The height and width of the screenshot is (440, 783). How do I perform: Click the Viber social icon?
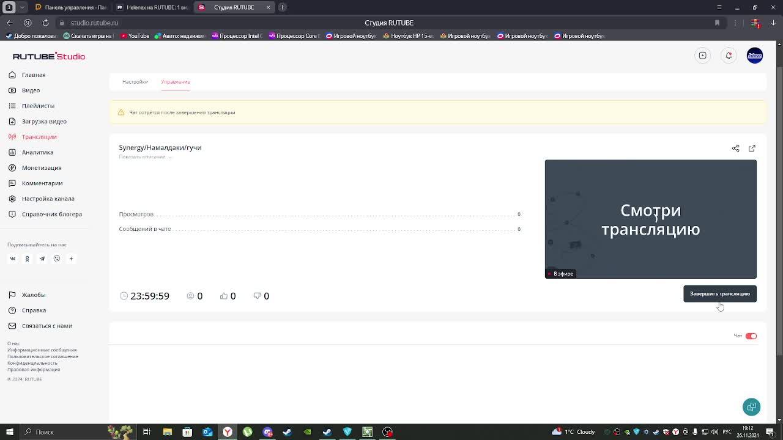click(x=56, y=258)
